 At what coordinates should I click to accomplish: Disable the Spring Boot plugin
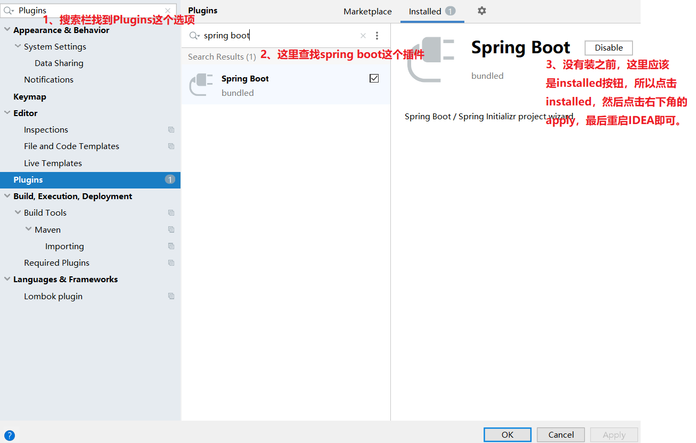[x=609, y=48]
